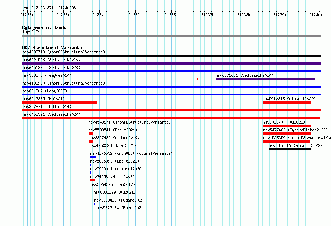Image resolution: width=331 pixels, height=226 pixels.
Task: Open nsv3328429 (Audano2019) variant label
Action: tap(120, 200)
